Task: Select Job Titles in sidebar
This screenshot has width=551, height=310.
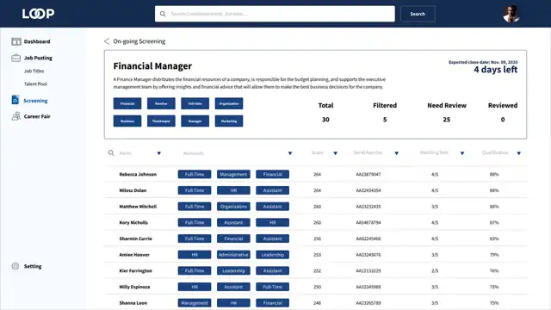Action: coord(34,71)
